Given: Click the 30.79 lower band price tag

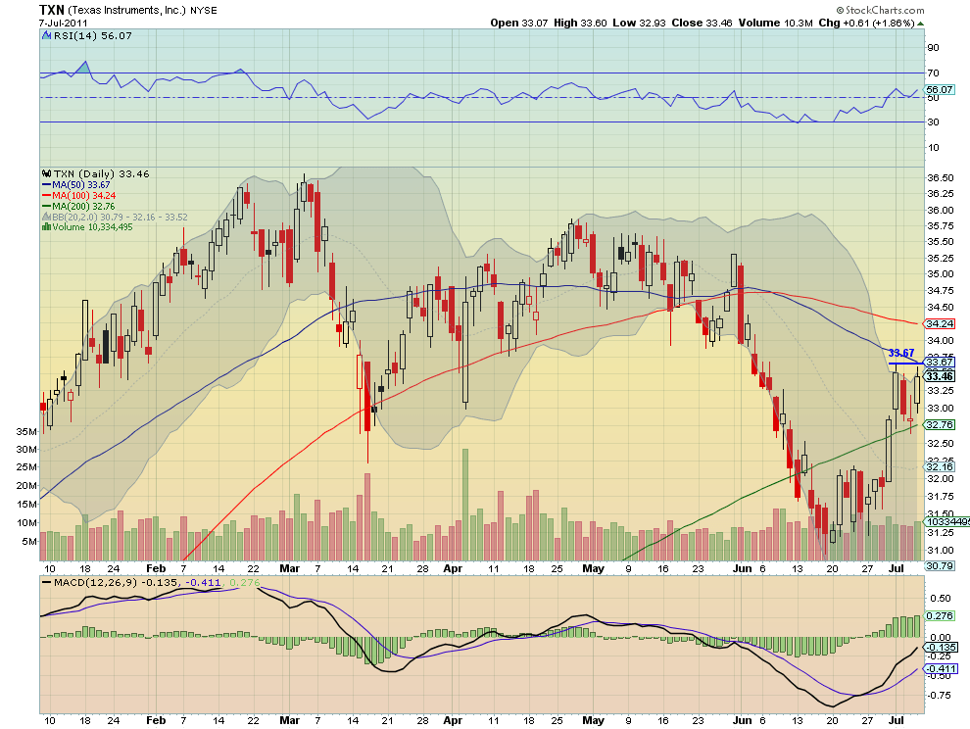Looking at the screenshot, I should [939, 565].
